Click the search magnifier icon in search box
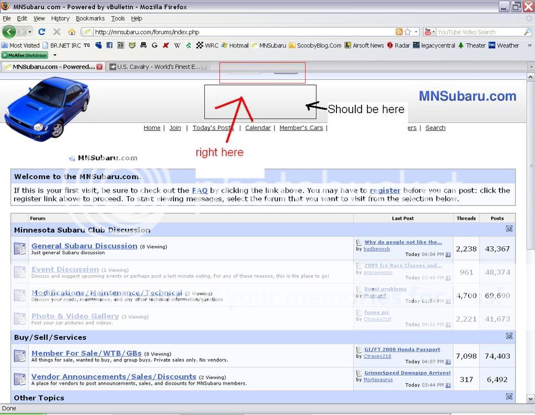This screenshot has height=415, width=535. [527, 32]
